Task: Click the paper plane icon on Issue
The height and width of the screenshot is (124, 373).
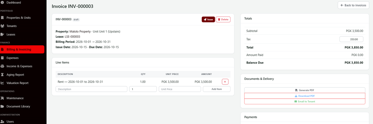Action: click(x=205, y=19)
